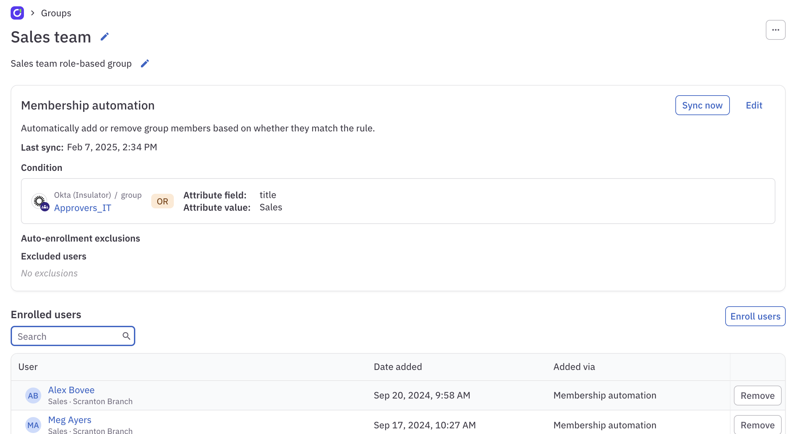Click Meg Ayers' Membership automation cell

click(605, 425)
